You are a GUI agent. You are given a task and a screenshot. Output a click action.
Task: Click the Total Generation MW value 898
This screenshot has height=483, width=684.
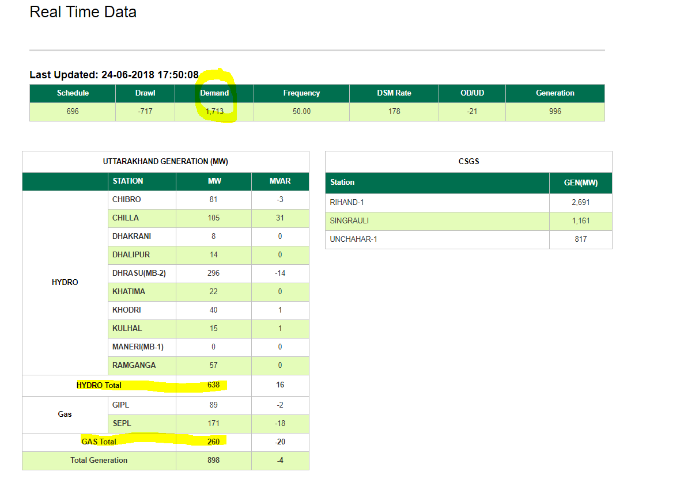pyautogui.click(x=213, y=461)
